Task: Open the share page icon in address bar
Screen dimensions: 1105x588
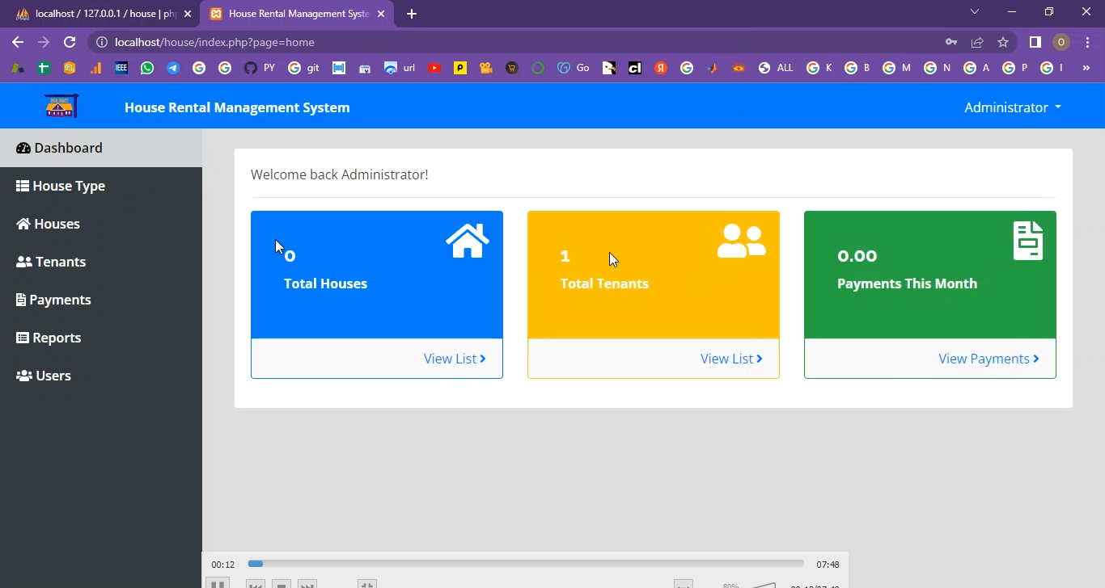Action: [977, 42]
